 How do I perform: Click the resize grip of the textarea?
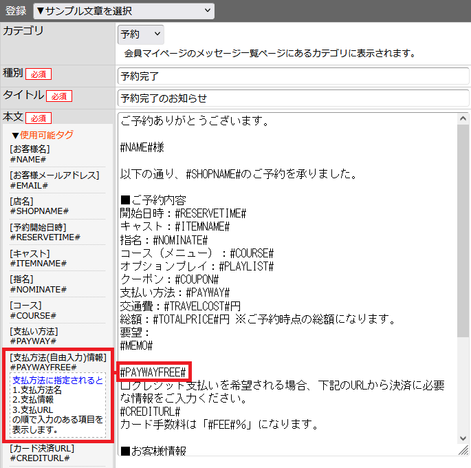point(463,450)
